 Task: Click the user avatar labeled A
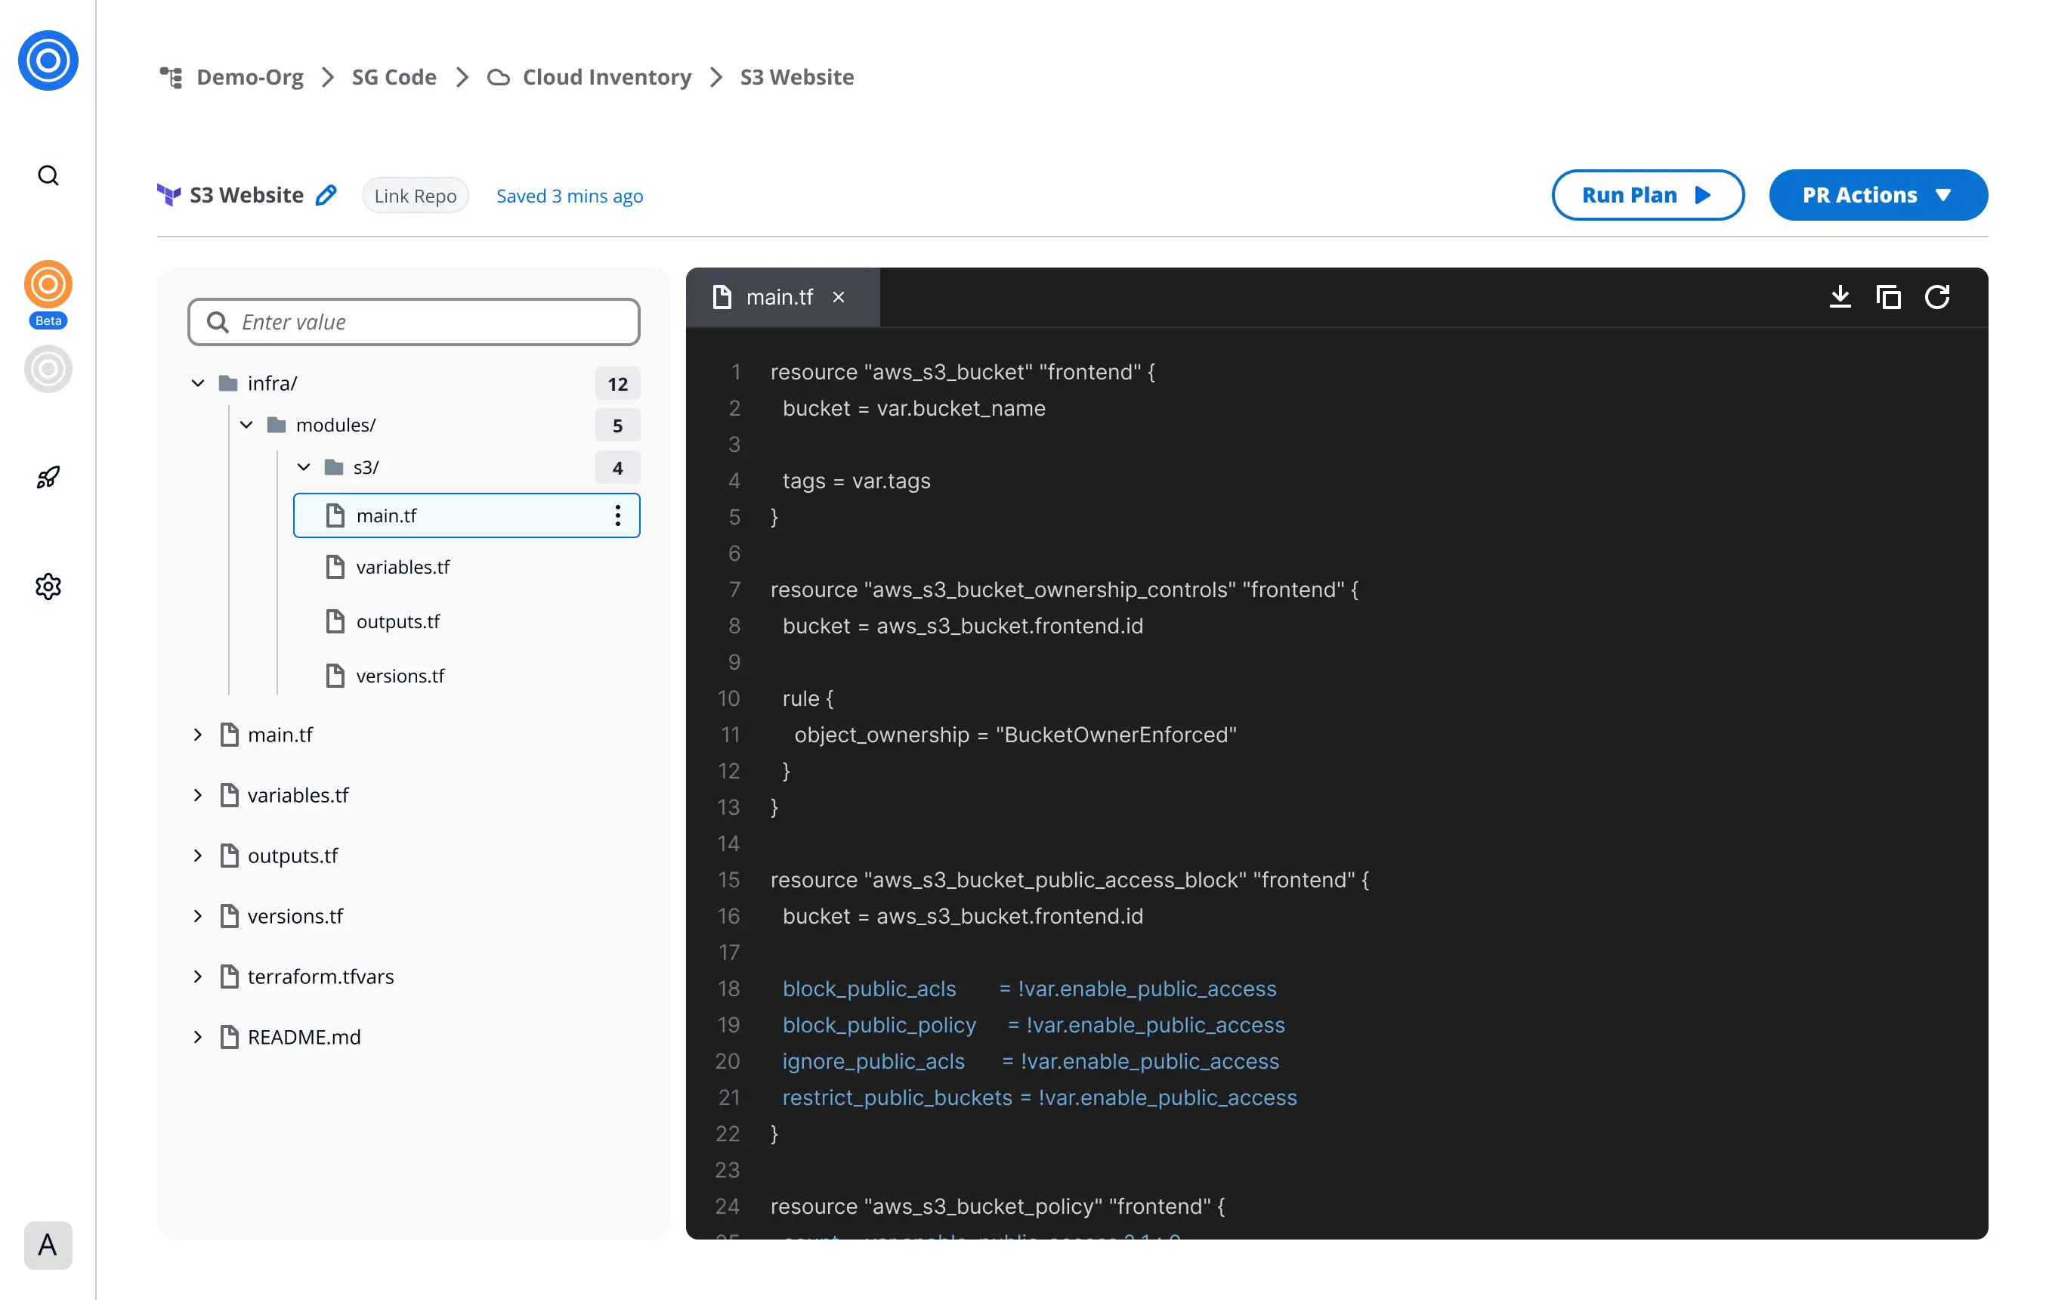(48, 1245)
